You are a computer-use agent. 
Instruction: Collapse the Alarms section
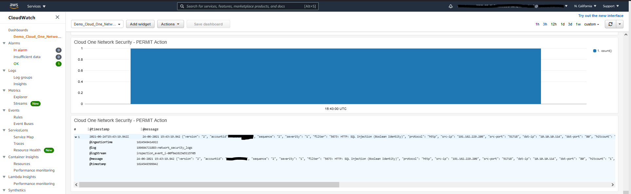click(4, 43)
